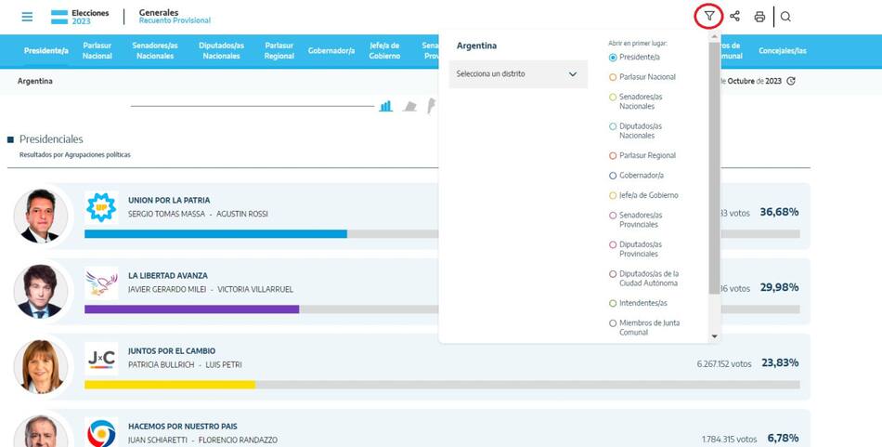The image size is (882, 447).
Task: Choose the Intendentes/as radio option
Action: coord(613,304)
